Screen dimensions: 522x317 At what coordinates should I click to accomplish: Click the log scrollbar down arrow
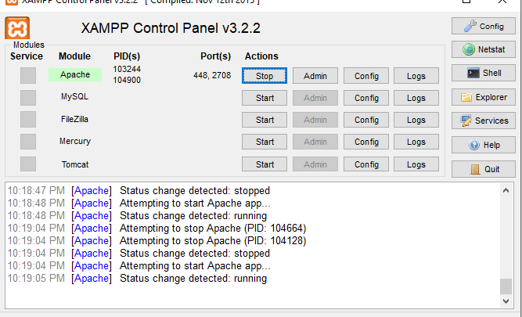[506, 301]
